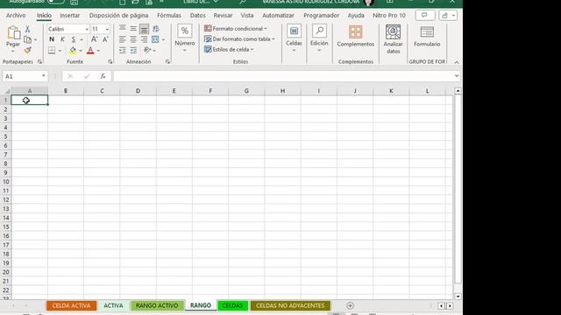Screen dimensions: 561x315
Task: Click the Complementos button
Action: tap(356, 37)
